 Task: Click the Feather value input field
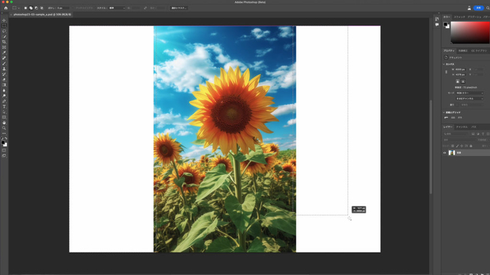(63, 8)
